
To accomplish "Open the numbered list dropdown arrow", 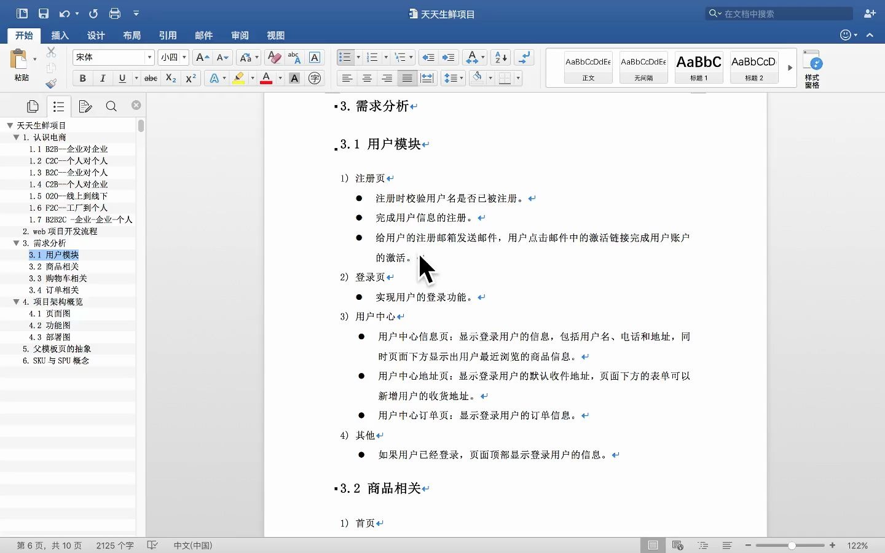I will (x=386, y=58).
